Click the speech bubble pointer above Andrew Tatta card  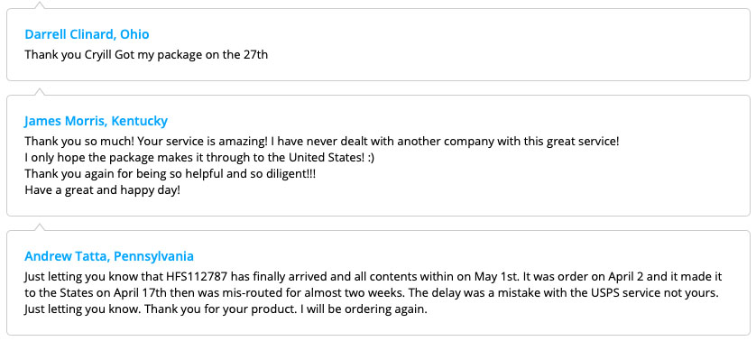40,226
